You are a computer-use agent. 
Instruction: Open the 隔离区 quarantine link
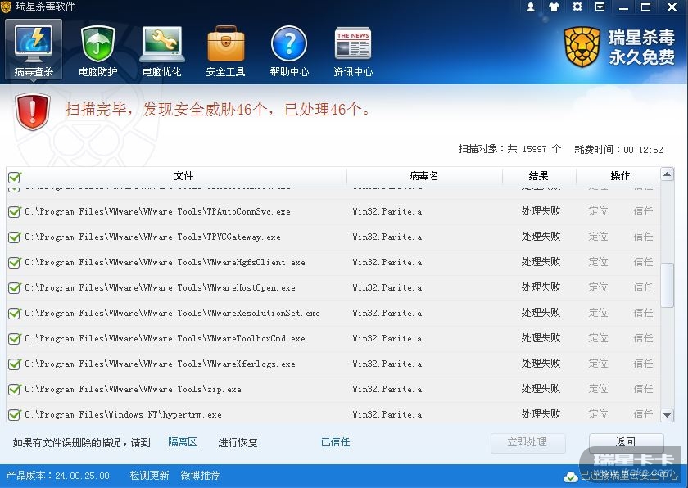click(183, 442)
